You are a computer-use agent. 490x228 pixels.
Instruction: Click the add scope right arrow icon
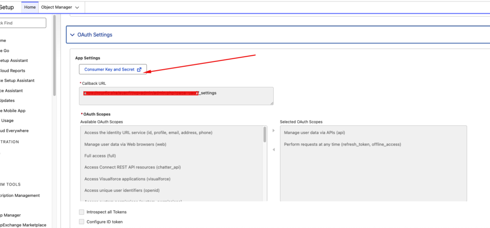click(x=273, y=130)
